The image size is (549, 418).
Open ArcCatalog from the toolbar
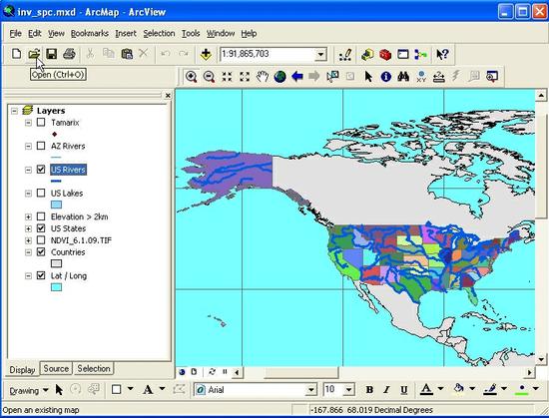[x=367, y=55]
